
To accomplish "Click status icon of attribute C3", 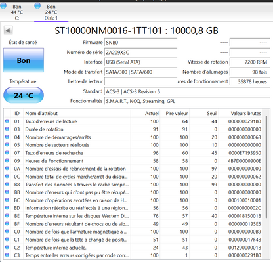I will (7, 255).
